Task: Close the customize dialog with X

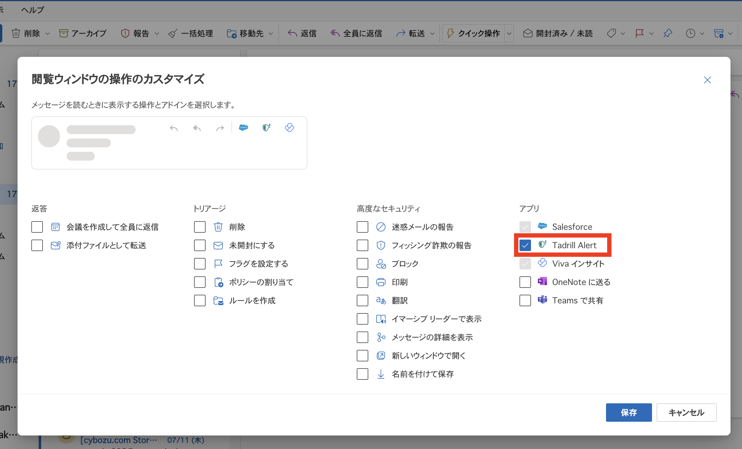Action: [x=708, y=80]
